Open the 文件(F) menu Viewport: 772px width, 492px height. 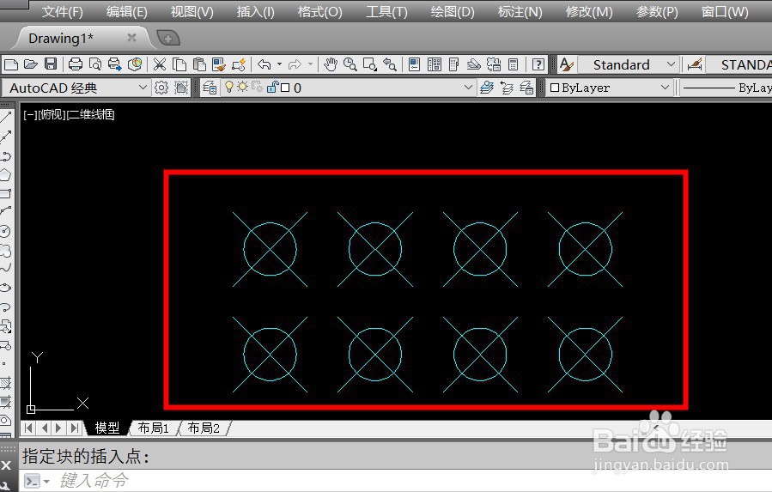(x=62, y=11)
